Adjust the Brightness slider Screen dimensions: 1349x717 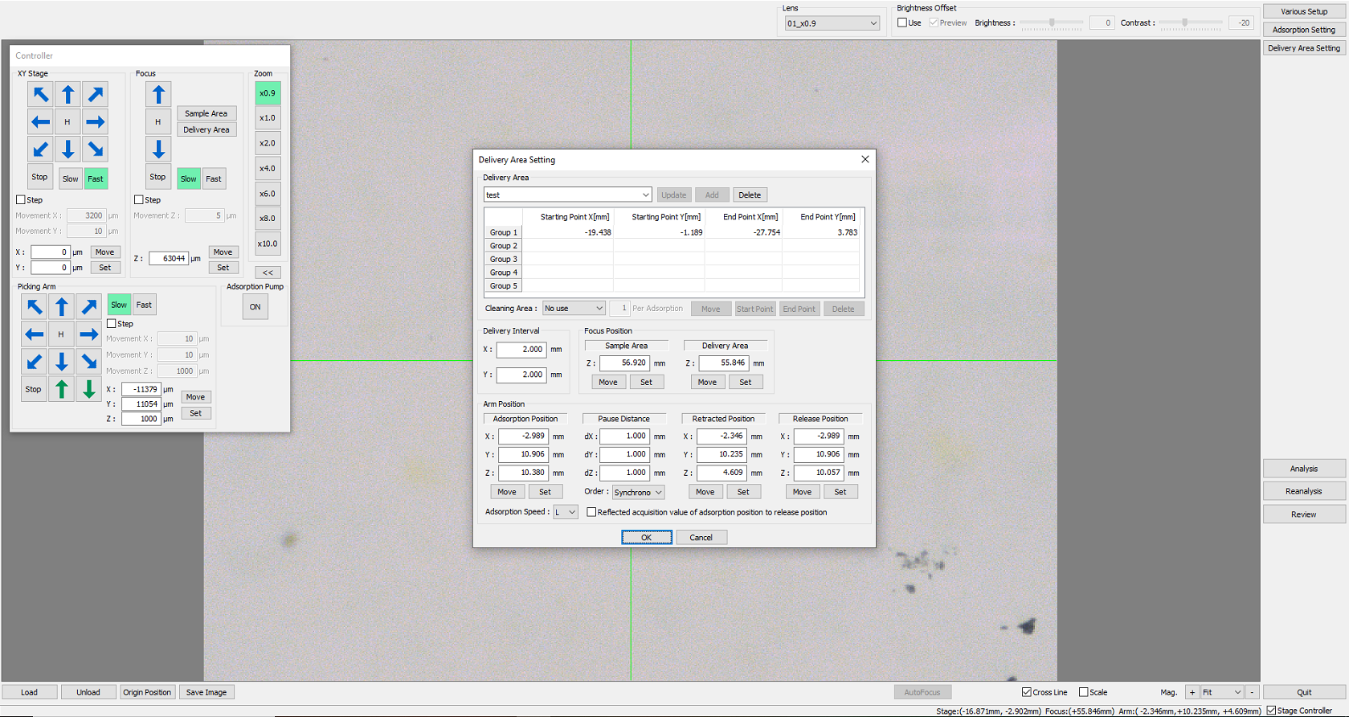[1052, 23]
